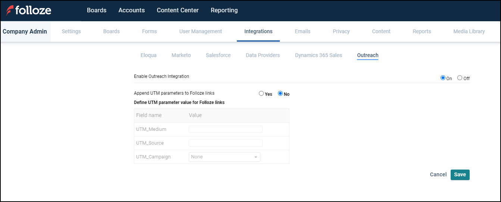Click the Save button
This screenshot has width=501, height=202.
click(x=460, y=175)
